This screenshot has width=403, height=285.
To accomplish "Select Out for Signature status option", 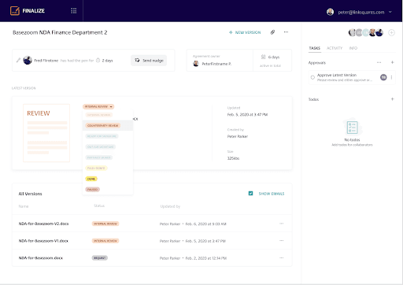I will click(x=101, y=146).
